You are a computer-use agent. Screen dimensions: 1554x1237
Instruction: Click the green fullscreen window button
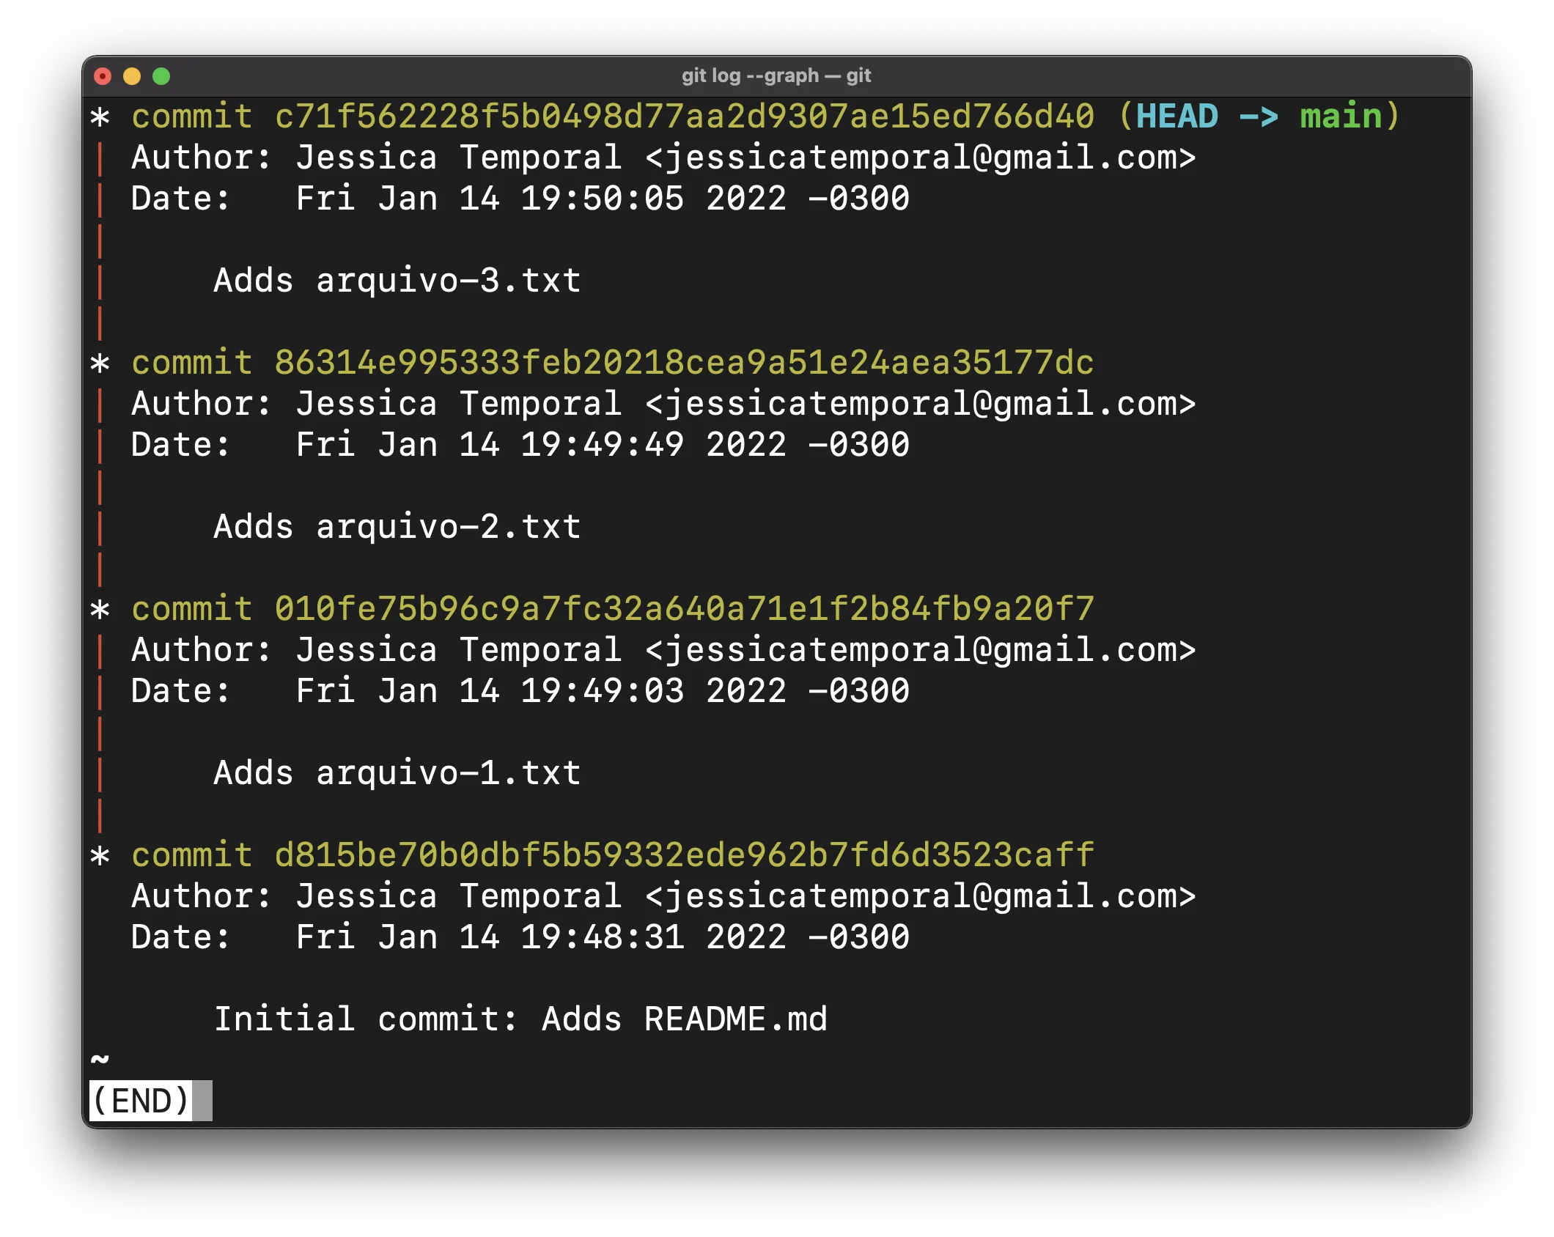(x=161, y=76)
